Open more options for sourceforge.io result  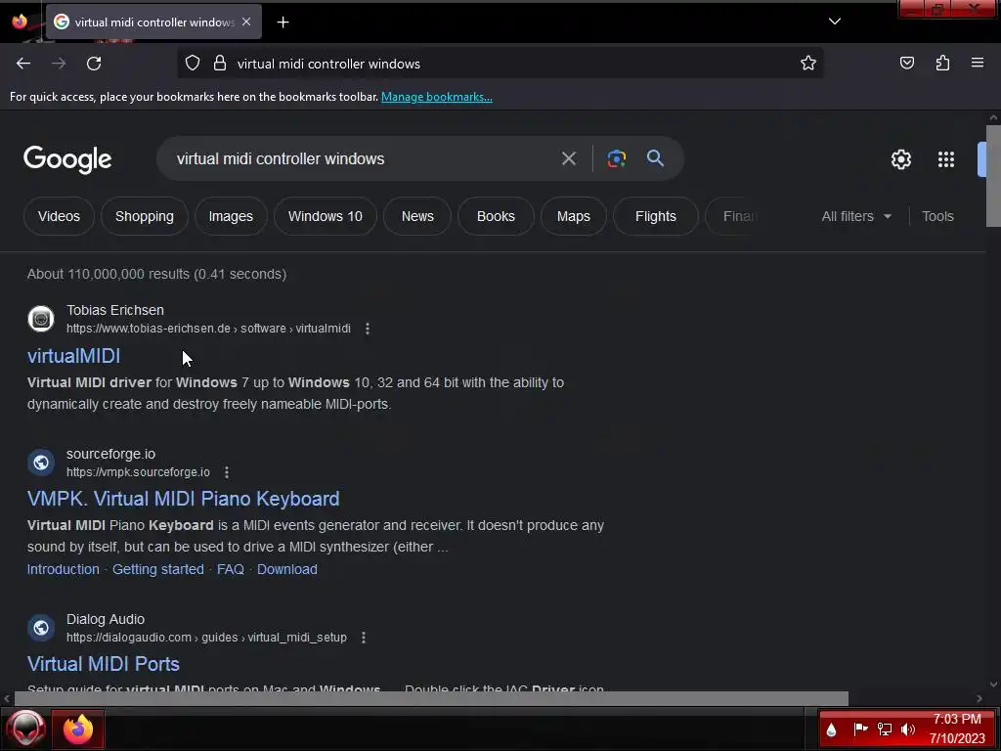pyautogui.click(x=227, y=472)
